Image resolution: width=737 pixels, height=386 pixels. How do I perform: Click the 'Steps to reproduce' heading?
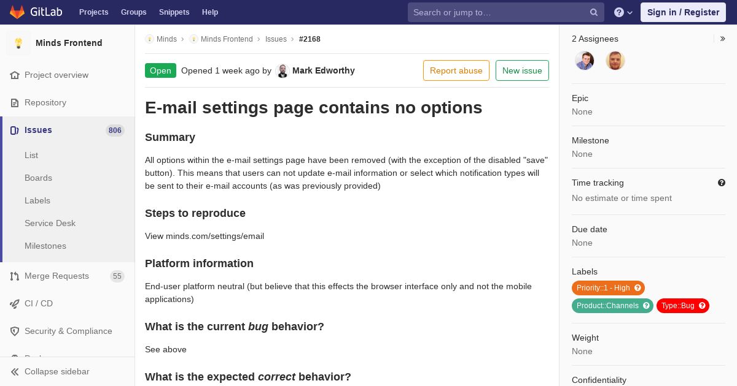pyautogui.click(x=195, y=213)
